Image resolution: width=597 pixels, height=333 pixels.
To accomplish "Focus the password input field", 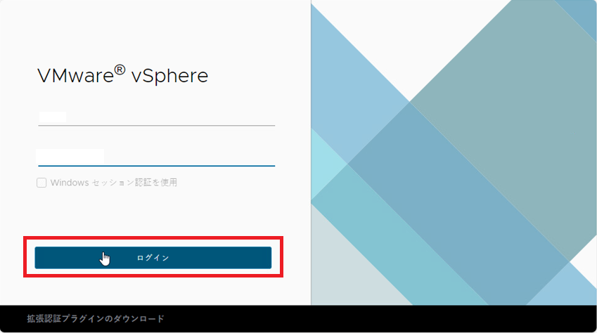I will (x=157, y=157).
